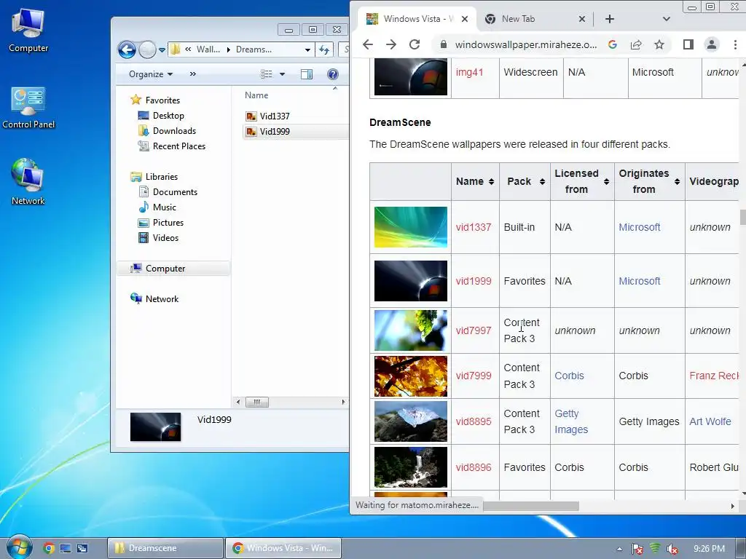The width and height of the screenshot is (746, 559).
Task: Click the Explorer forward navigation button
Action: 147,49
